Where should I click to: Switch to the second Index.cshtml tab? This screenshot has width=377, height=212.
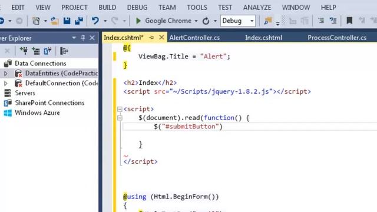[263, 38]
